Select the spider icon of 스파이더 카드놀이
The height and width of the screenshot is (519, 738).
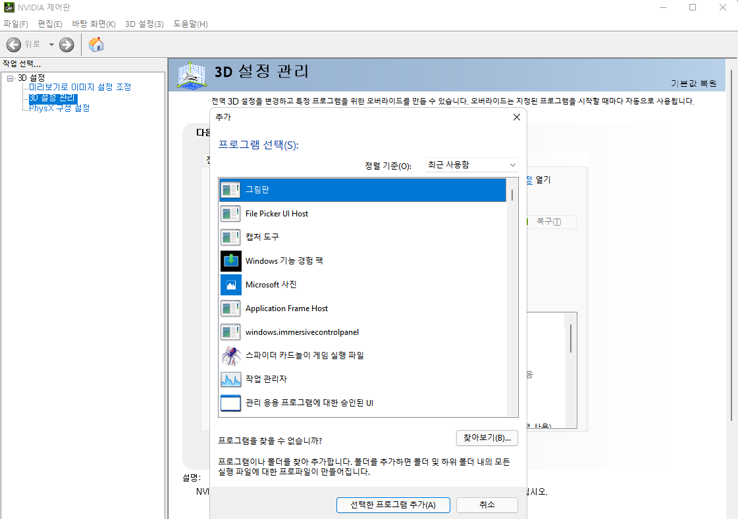pyautogui.click(x=230, y=355)
